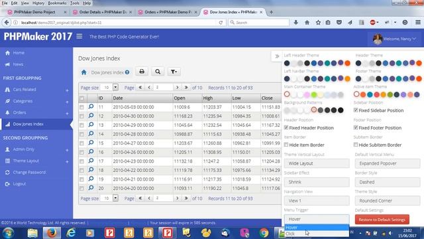Choose Click option in Menu Trigger list
The image size is (424, 239).
[x=317, y=234]
